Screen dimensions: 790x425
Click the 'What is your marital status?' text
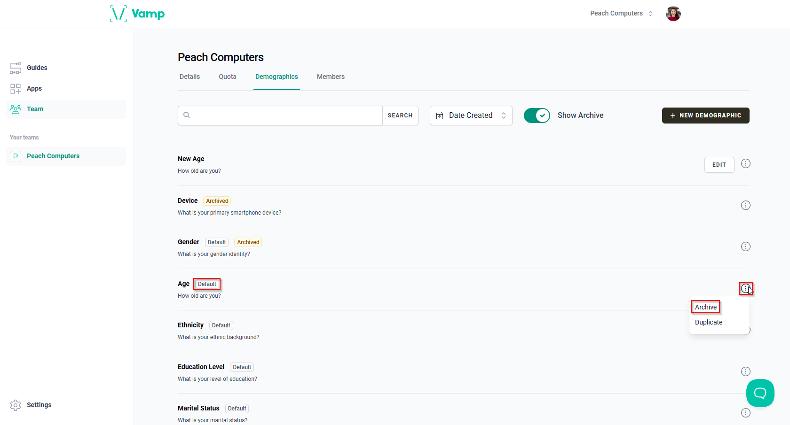click(213, 420)
